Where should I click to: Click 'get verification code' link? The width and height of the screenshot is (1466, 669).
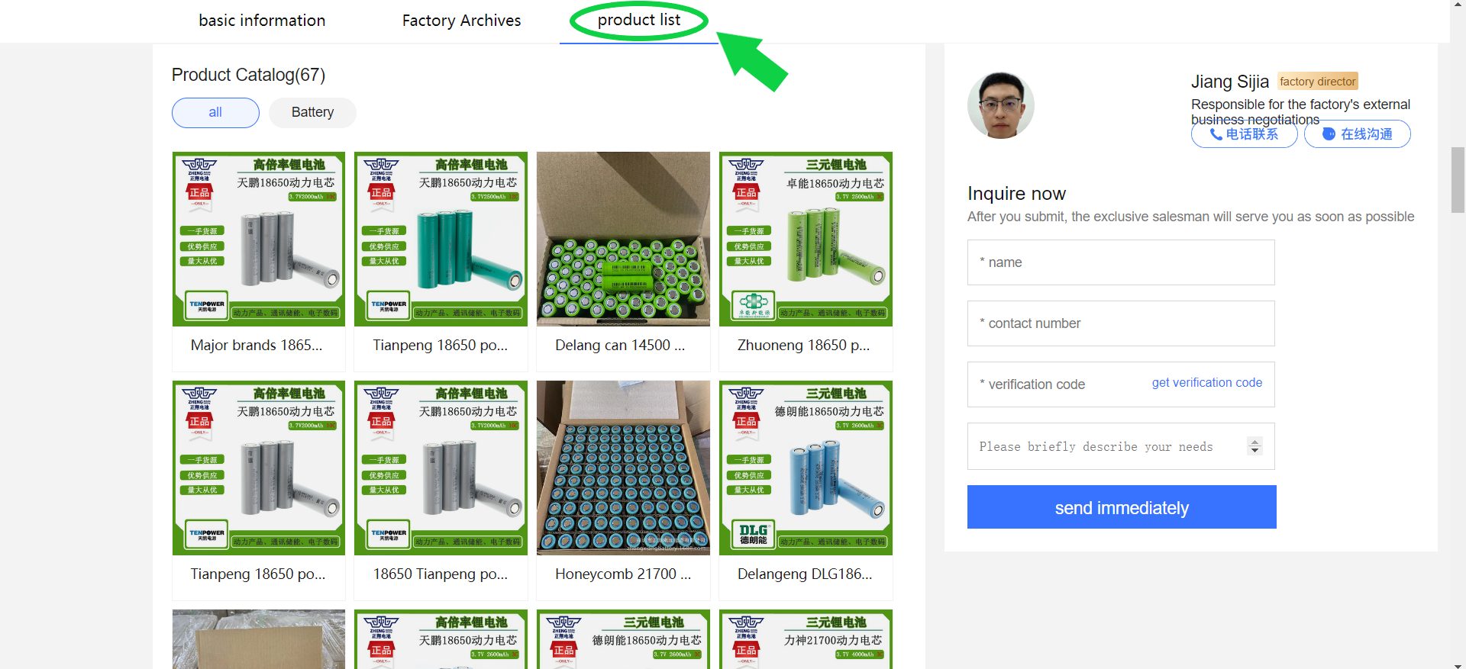[1207, 383]
